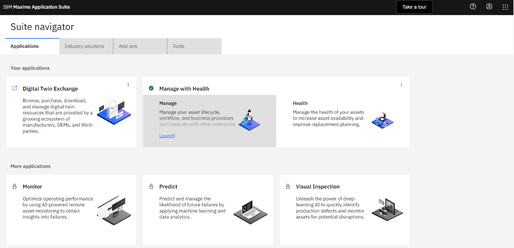Click the More applications section label

(x=31, y=166)
